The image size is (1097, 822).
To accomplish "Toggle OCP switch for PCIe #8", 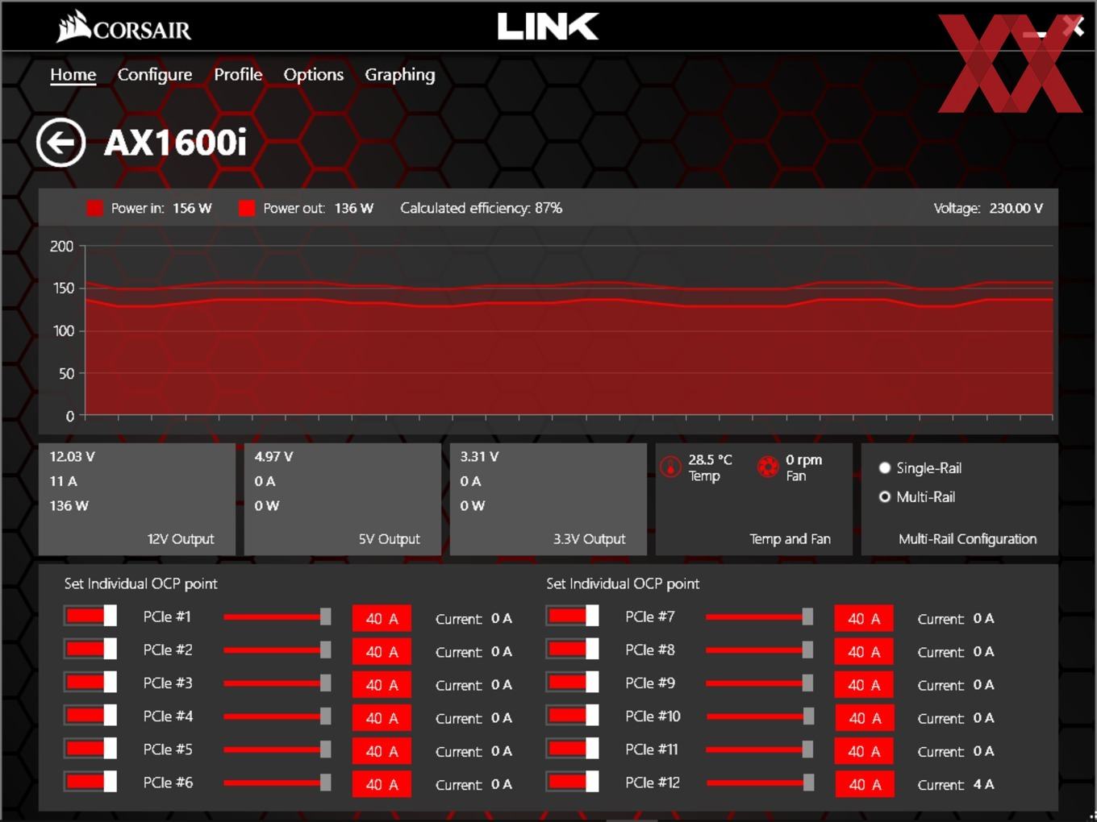I will coord(572,650).
